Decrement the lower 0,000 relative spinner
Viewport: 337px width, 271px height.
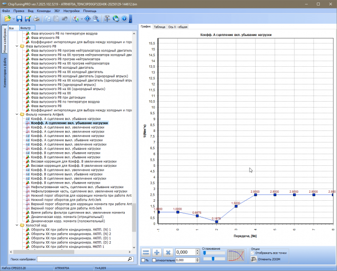198,261
